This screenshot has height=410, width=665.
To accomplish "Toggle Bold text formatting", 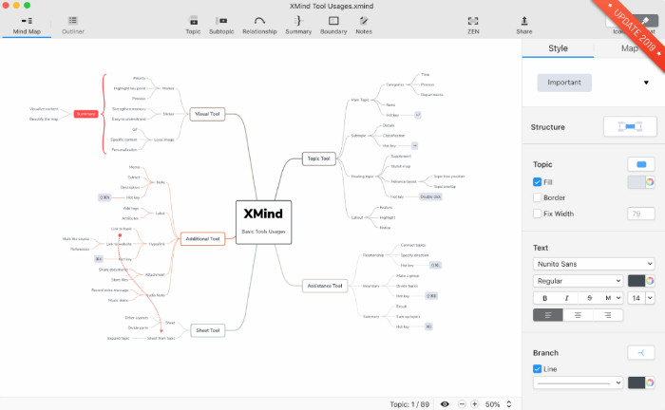I will click(x=544, y=298).
